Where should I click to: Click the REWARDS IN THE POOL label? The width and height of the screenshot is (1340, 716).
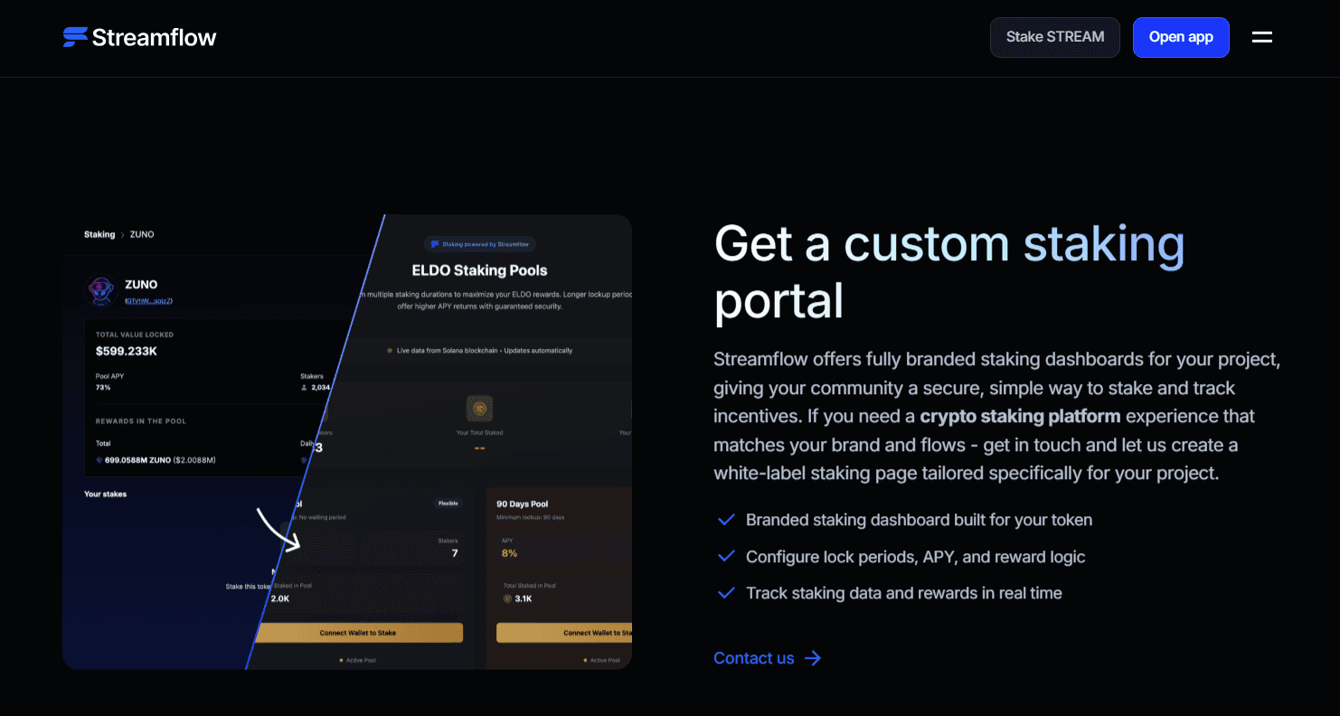tap(141, 421)
